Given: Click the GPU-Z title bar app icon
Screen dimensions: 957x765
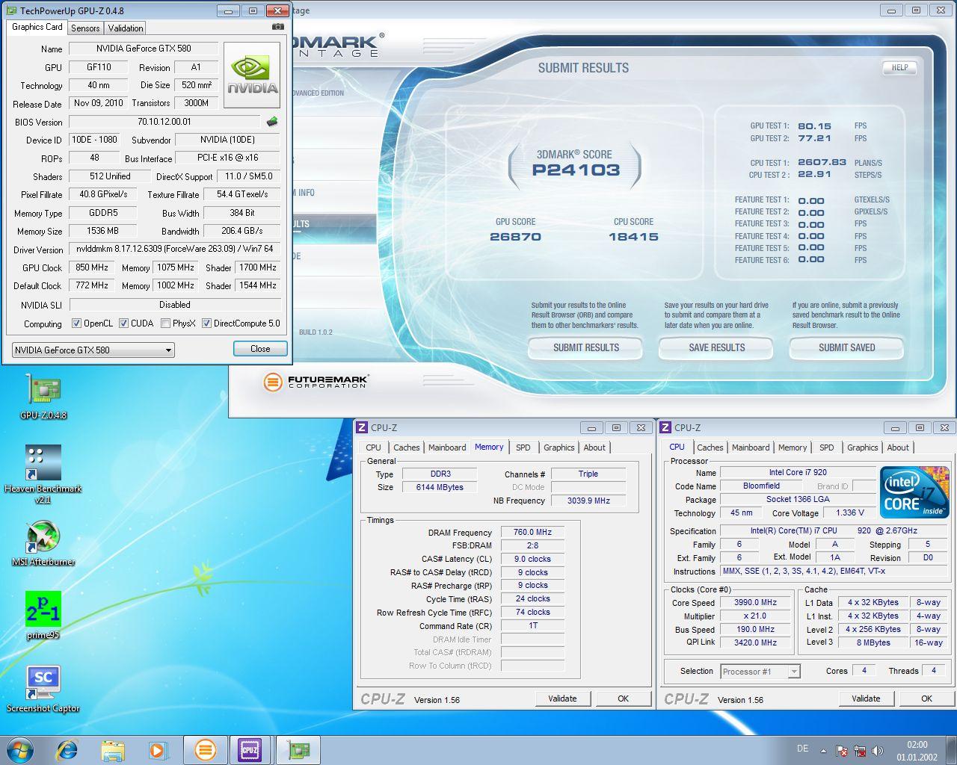Looking at the screenshot, I should point(10,10).
